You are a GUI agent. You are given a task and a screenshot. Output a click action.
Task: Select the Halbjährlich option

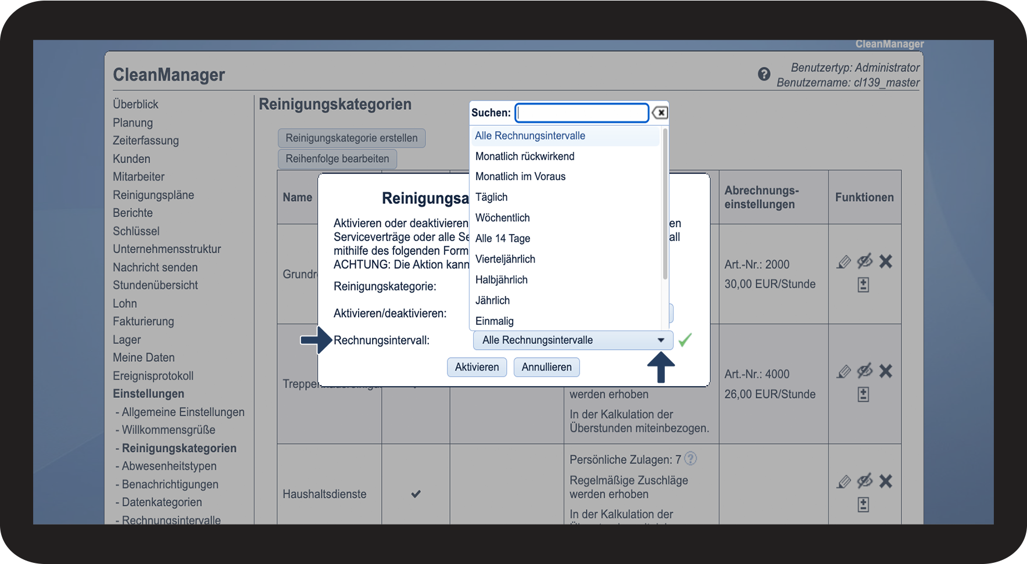tap(565, 280)
